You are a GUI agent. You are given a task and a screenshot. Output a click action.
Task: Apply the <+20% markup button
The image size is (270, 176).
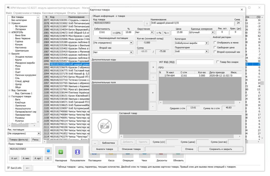point(117,33)
